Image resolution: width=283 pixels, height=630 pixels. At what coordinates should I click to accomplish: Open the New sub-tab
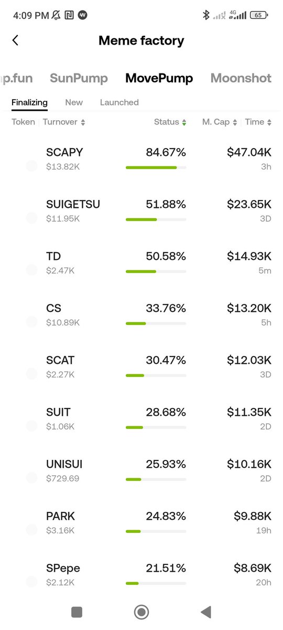pos(74,102)
